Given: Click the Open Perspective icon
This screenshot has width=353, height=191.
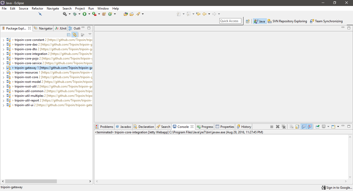Looking at the screenshot, I should point(248,21).
